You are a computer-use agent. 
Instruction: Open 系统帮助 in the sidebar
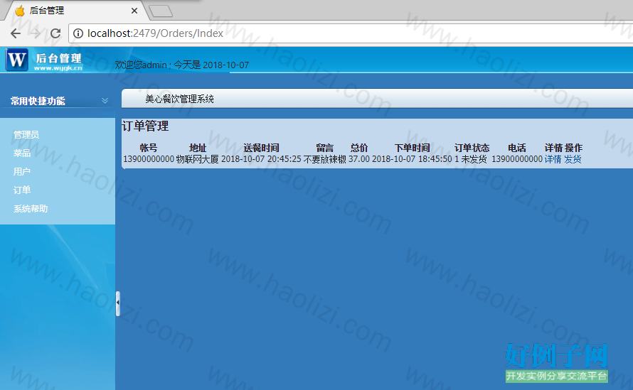[31, 209]
